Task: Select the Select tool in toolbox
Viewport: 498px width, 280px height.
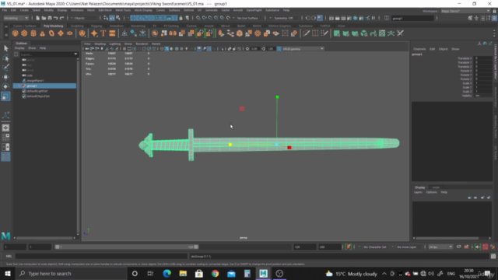Action: coord(5,48)
